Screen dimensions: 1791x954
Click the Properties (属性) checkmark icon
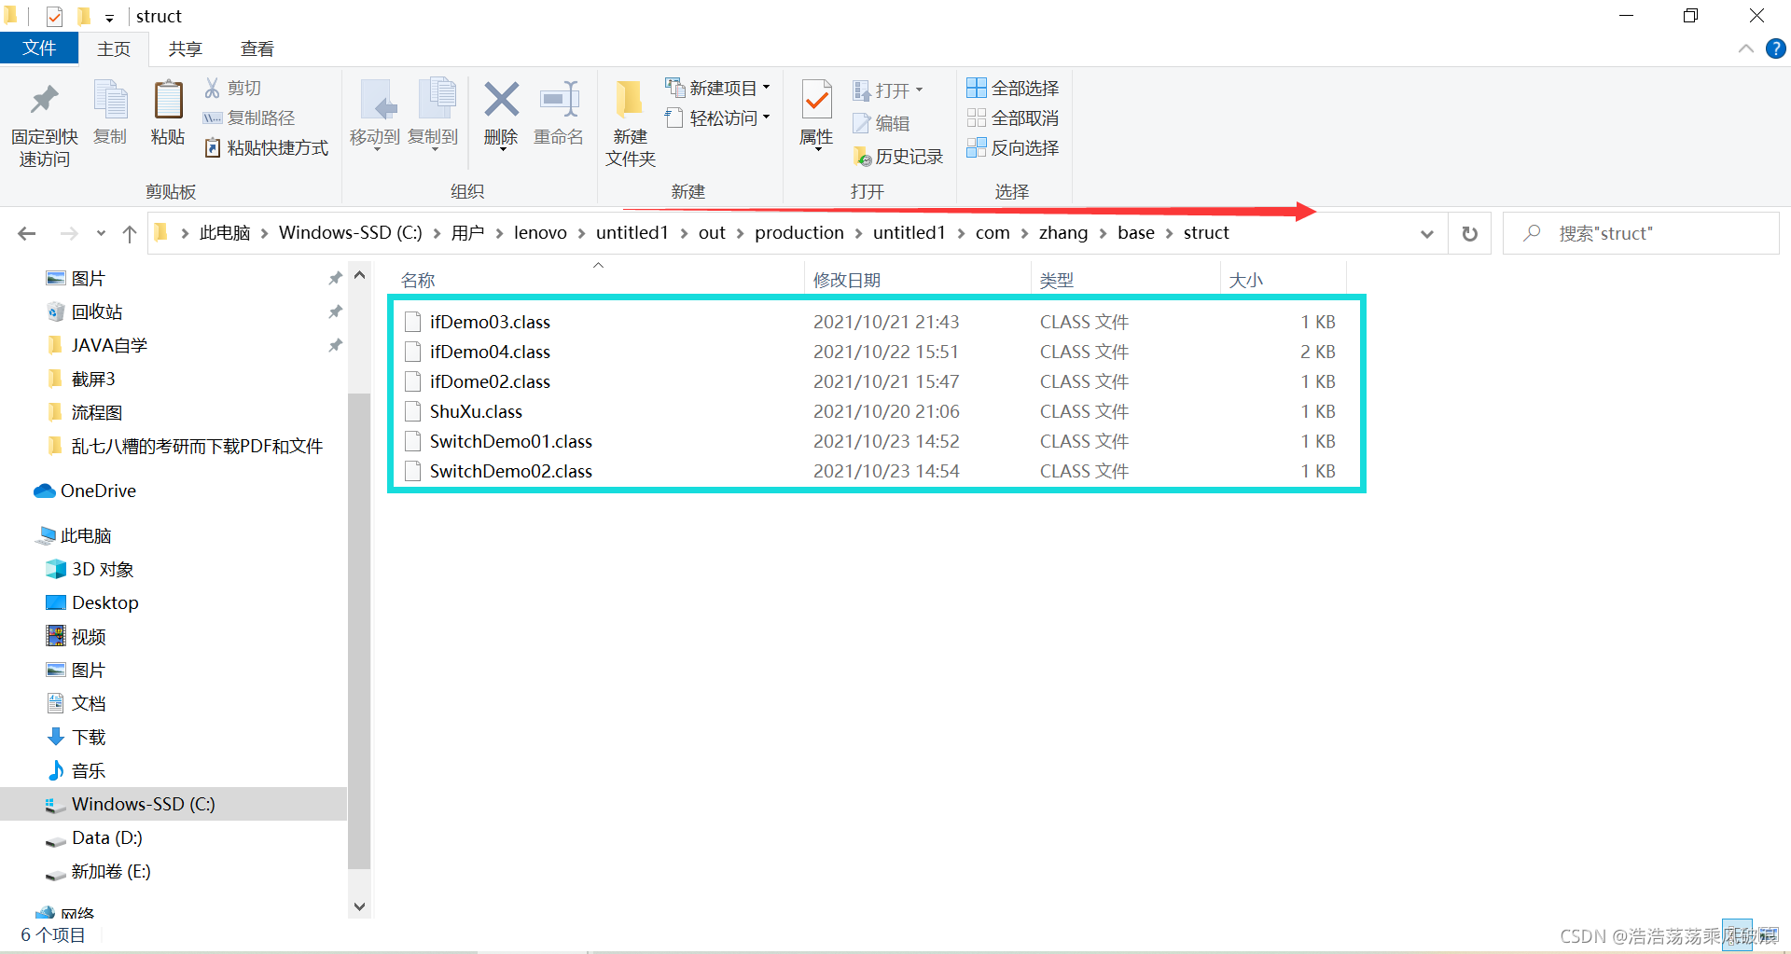[x=816, y=101]
